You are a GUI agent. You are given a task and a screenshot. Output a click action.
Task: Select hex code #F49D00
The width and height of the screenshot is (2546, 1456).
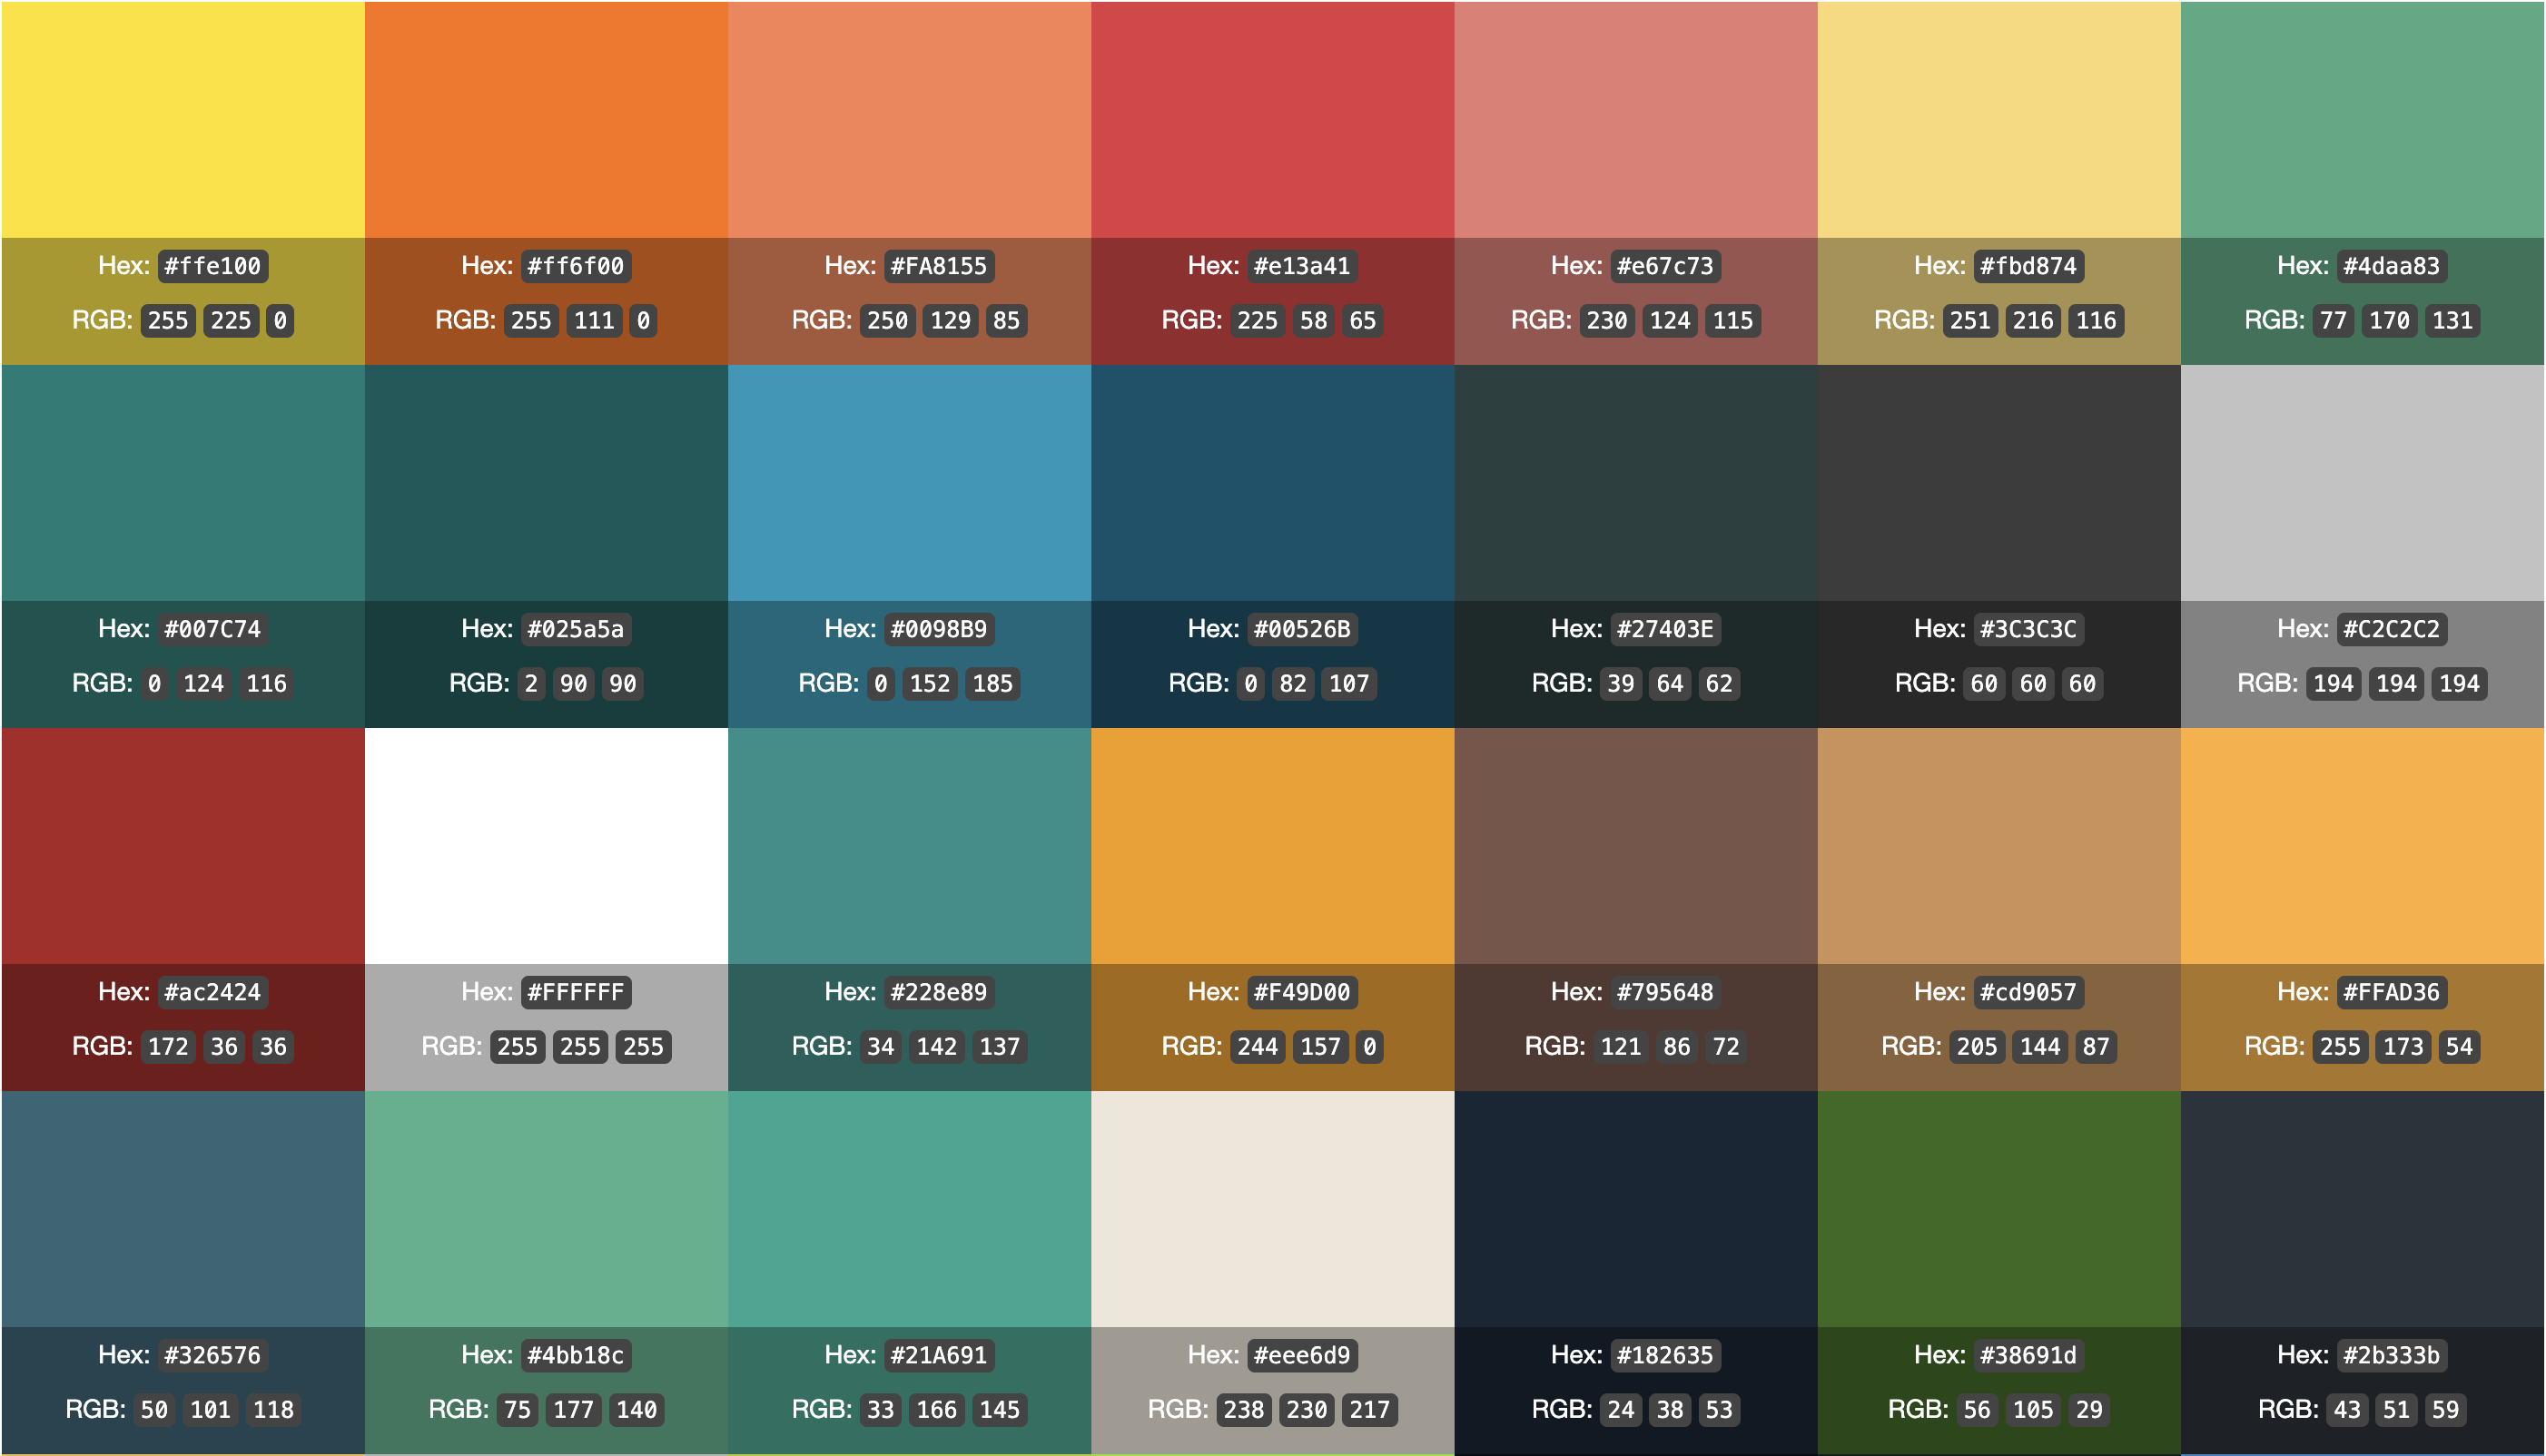point(1301,992)
